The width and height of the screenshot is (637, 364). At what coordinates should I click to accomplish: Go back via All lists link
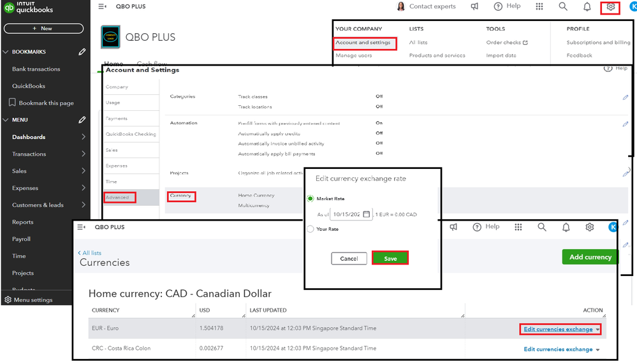pos(90,252)
